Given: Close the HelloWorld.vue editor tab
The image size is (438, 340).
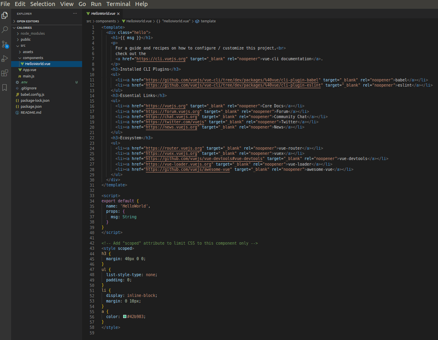Looking at the screenshot, I should (x=118, y=14).
